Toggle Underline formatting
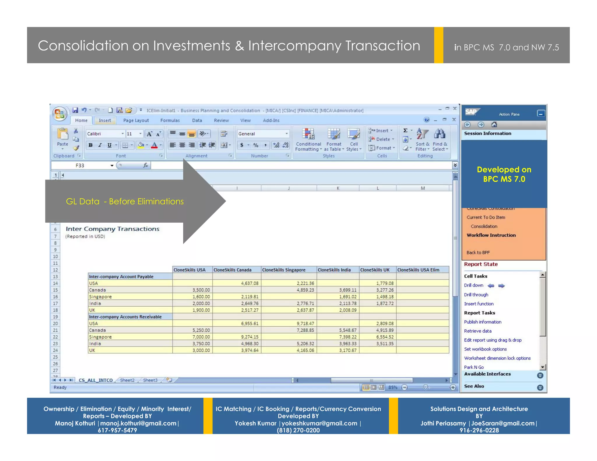 (110, 145)
